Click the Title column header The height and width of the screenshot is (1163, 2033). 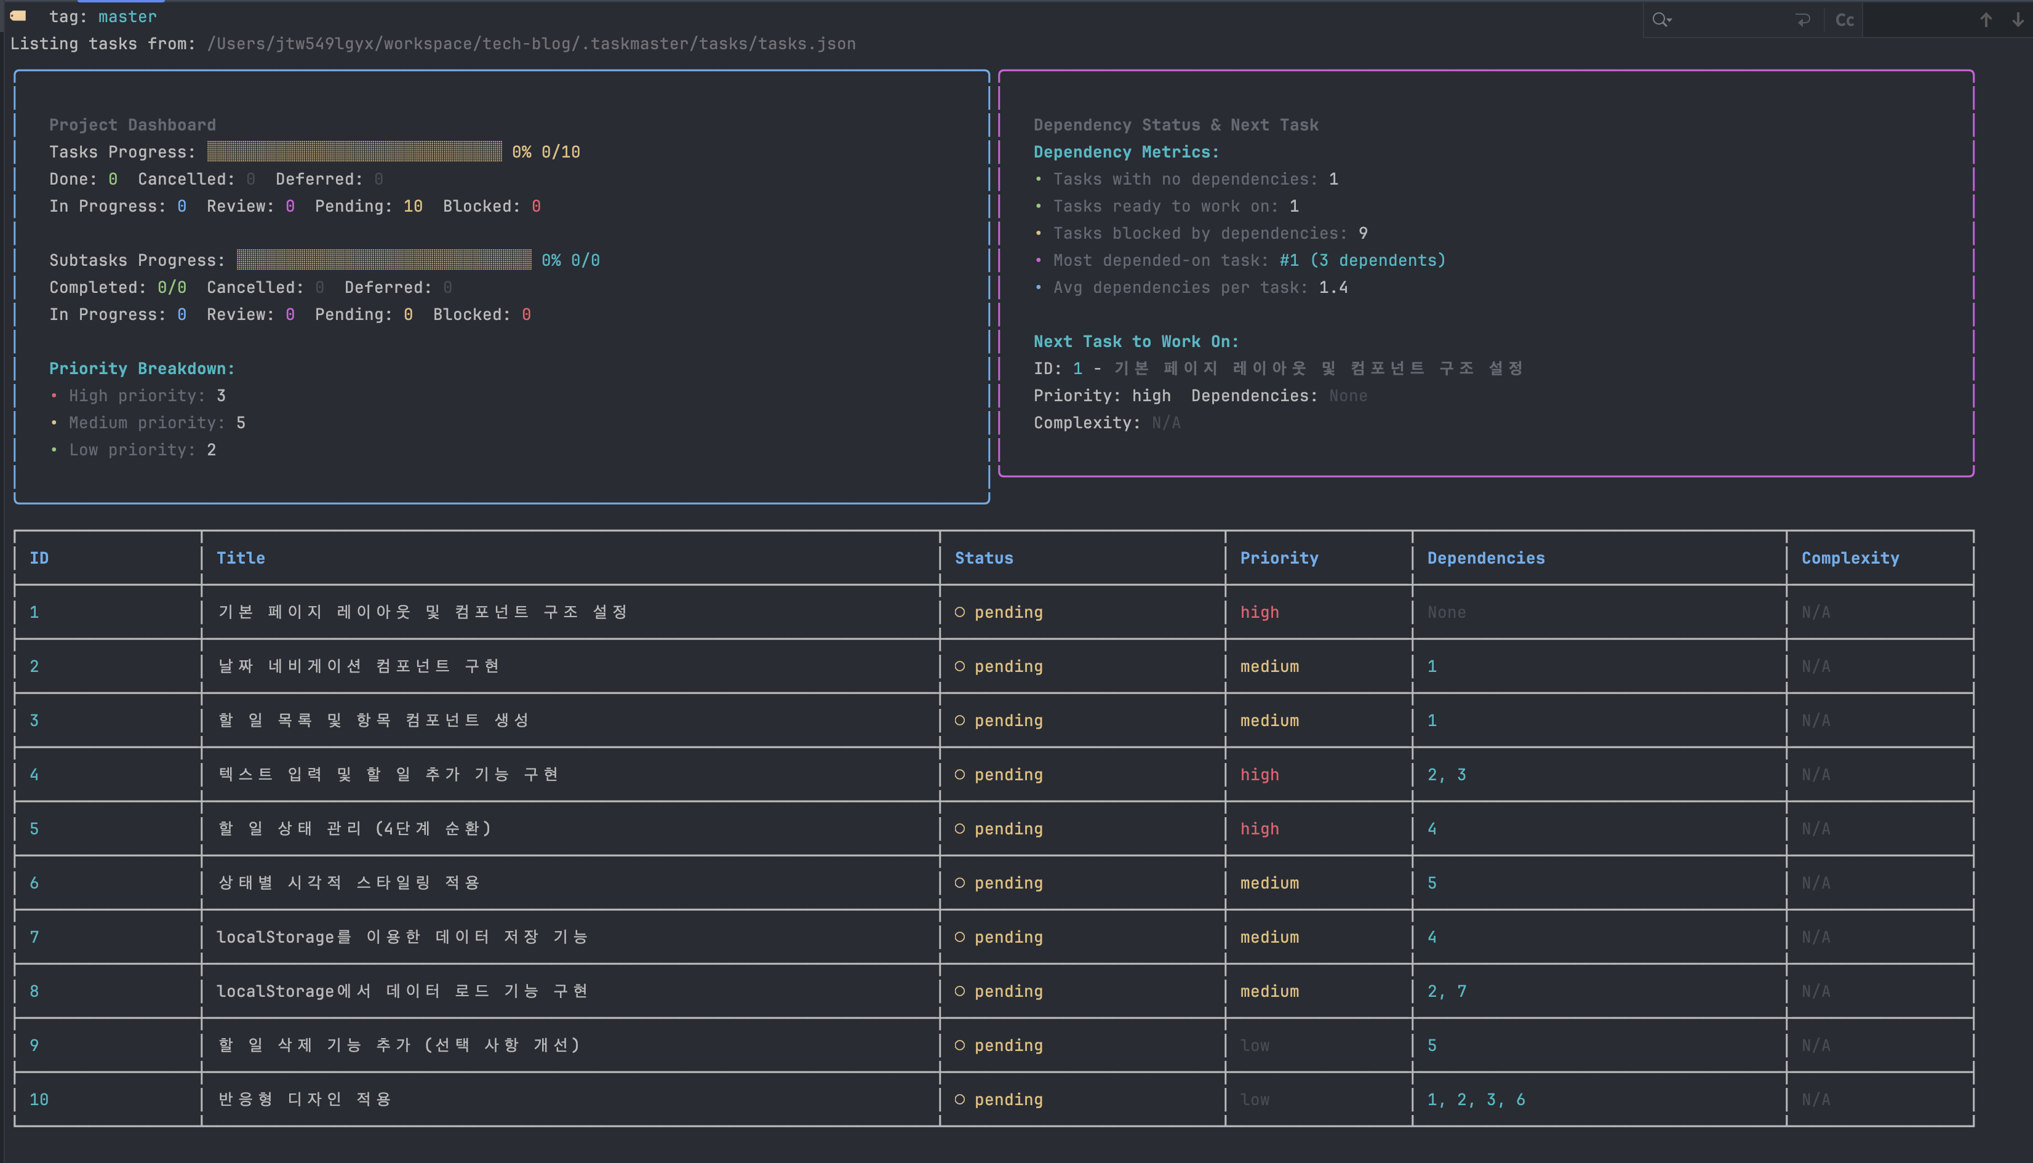click(x=241, y=558)
